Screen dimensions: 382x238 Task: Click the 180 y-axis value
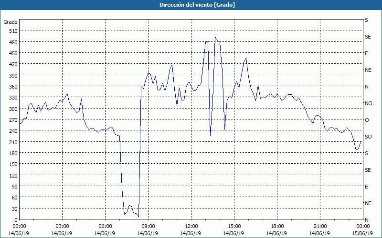coord(13,153)
